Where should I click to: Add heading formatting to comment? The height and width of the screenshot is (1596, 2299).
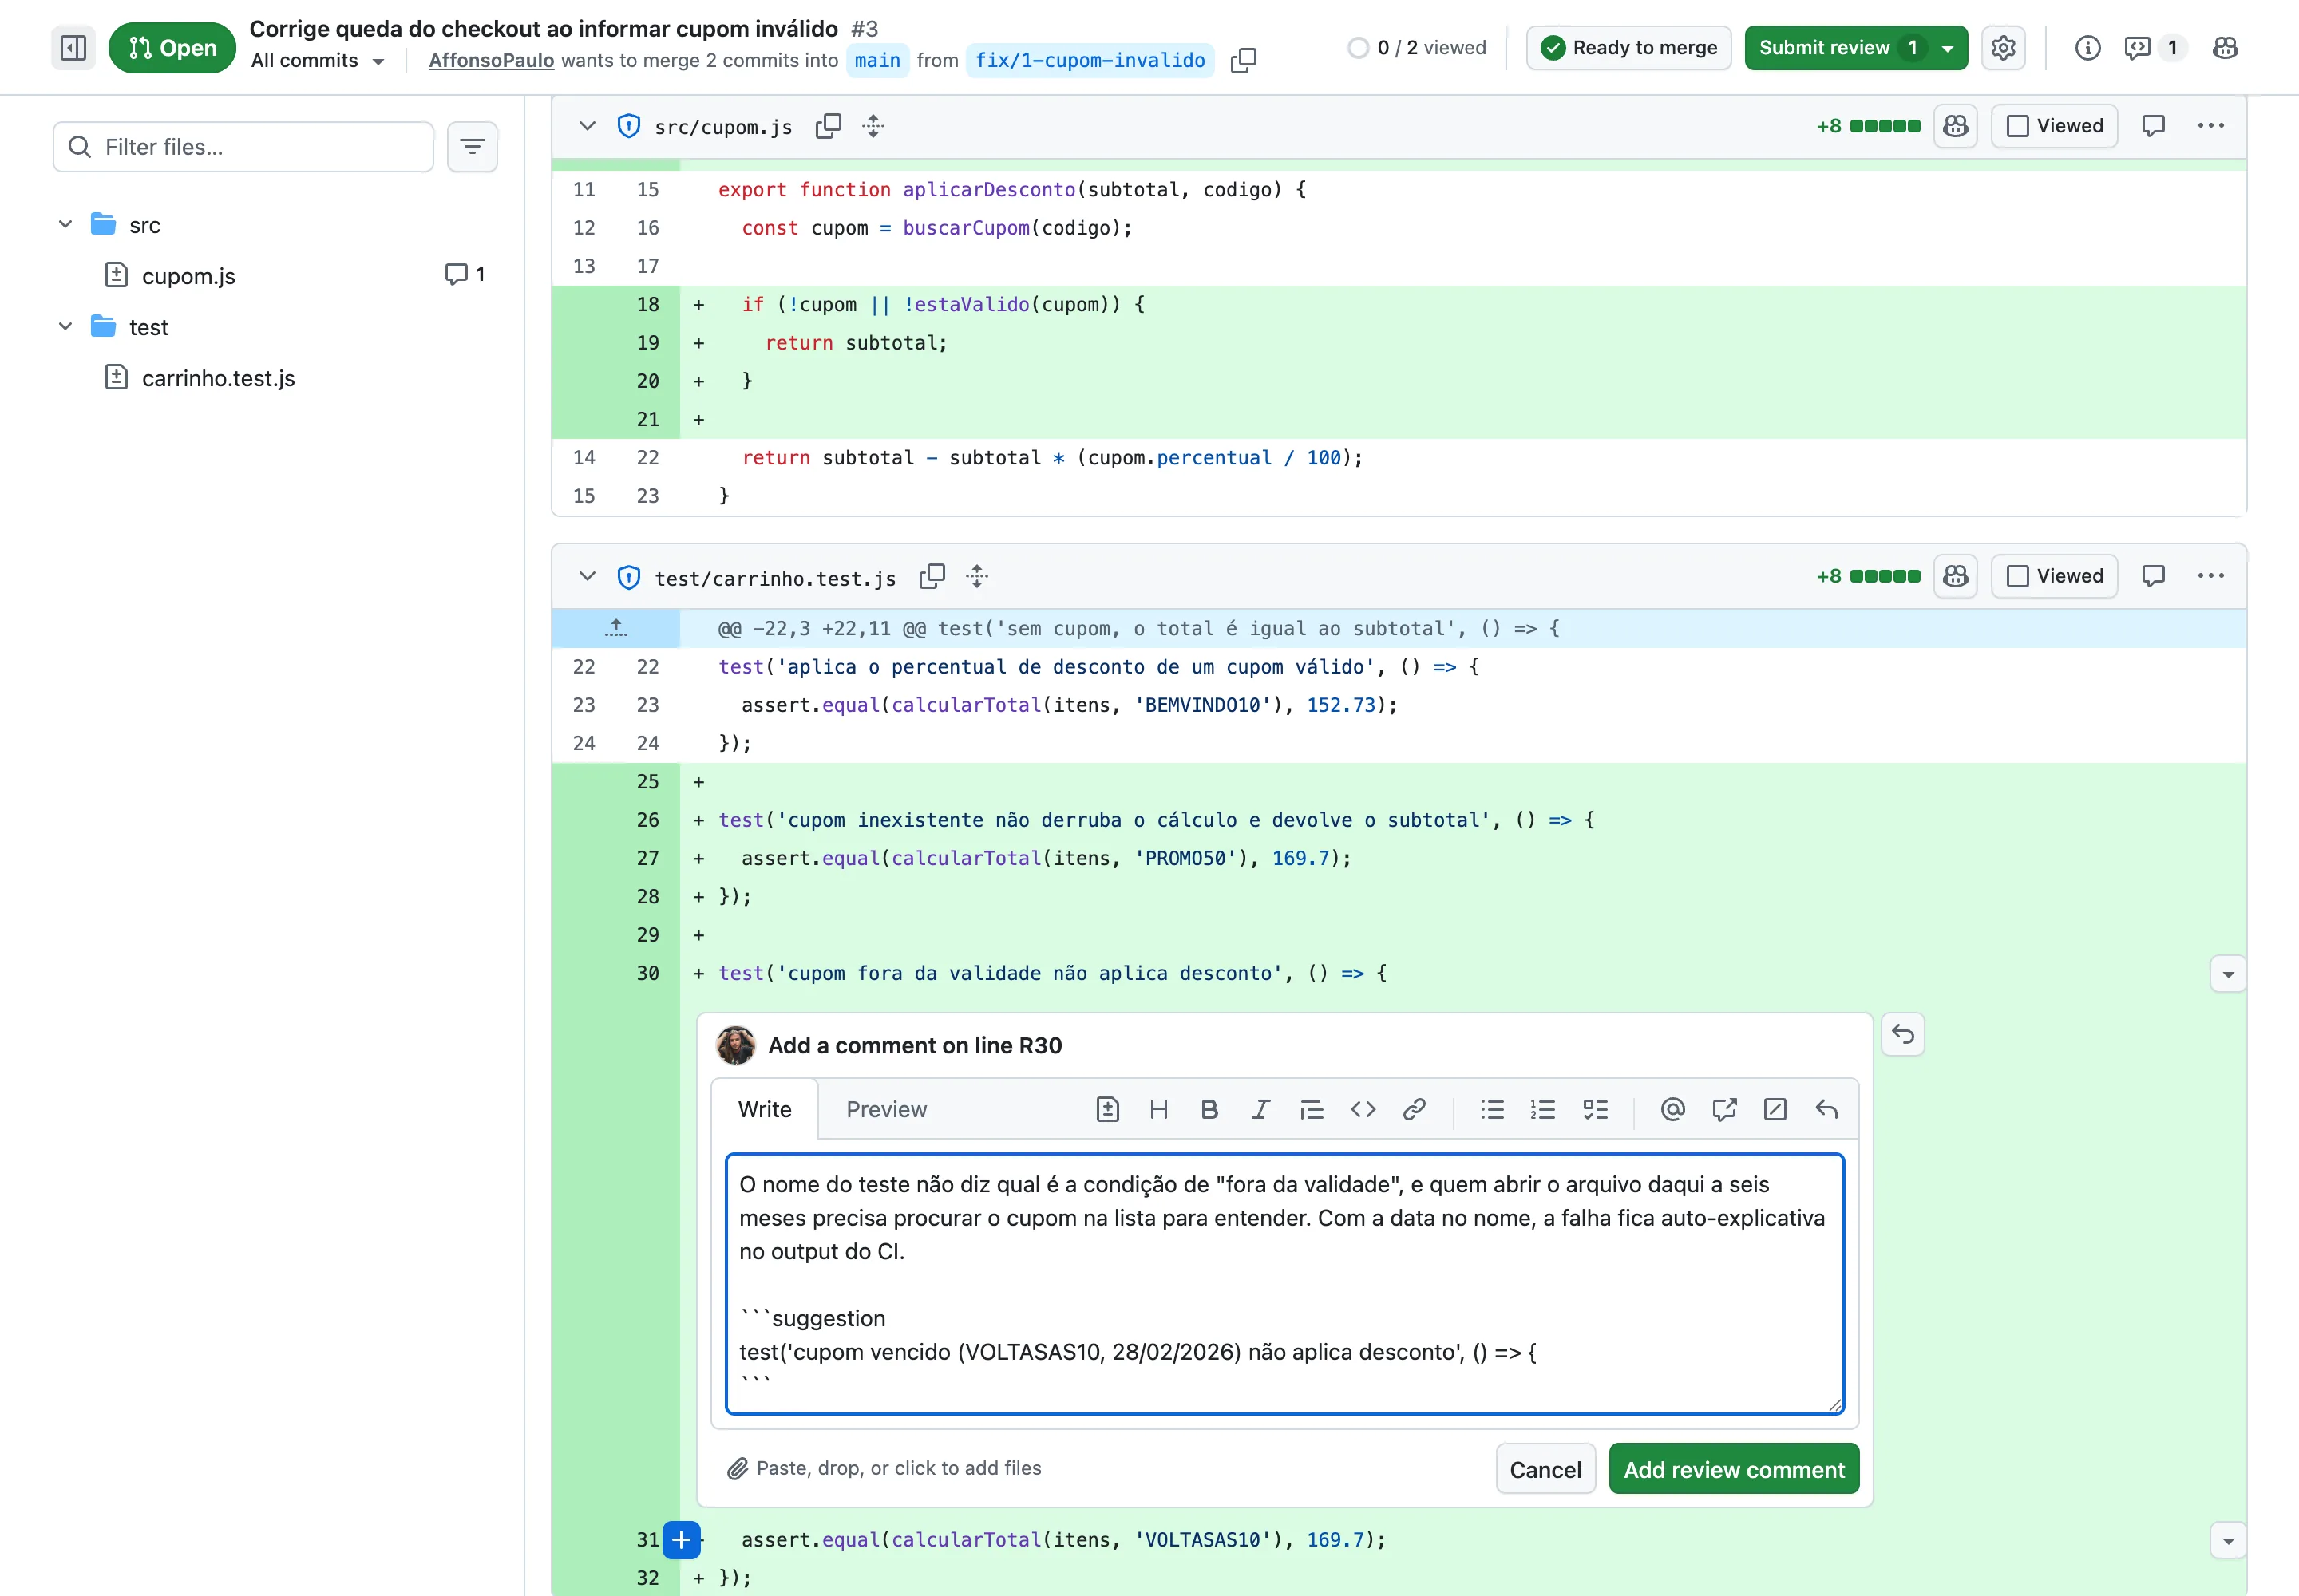1158,1109
